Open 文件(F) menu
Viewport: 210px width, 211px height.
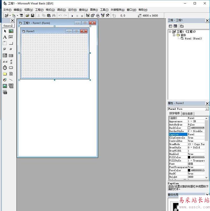tap(7, 10)
